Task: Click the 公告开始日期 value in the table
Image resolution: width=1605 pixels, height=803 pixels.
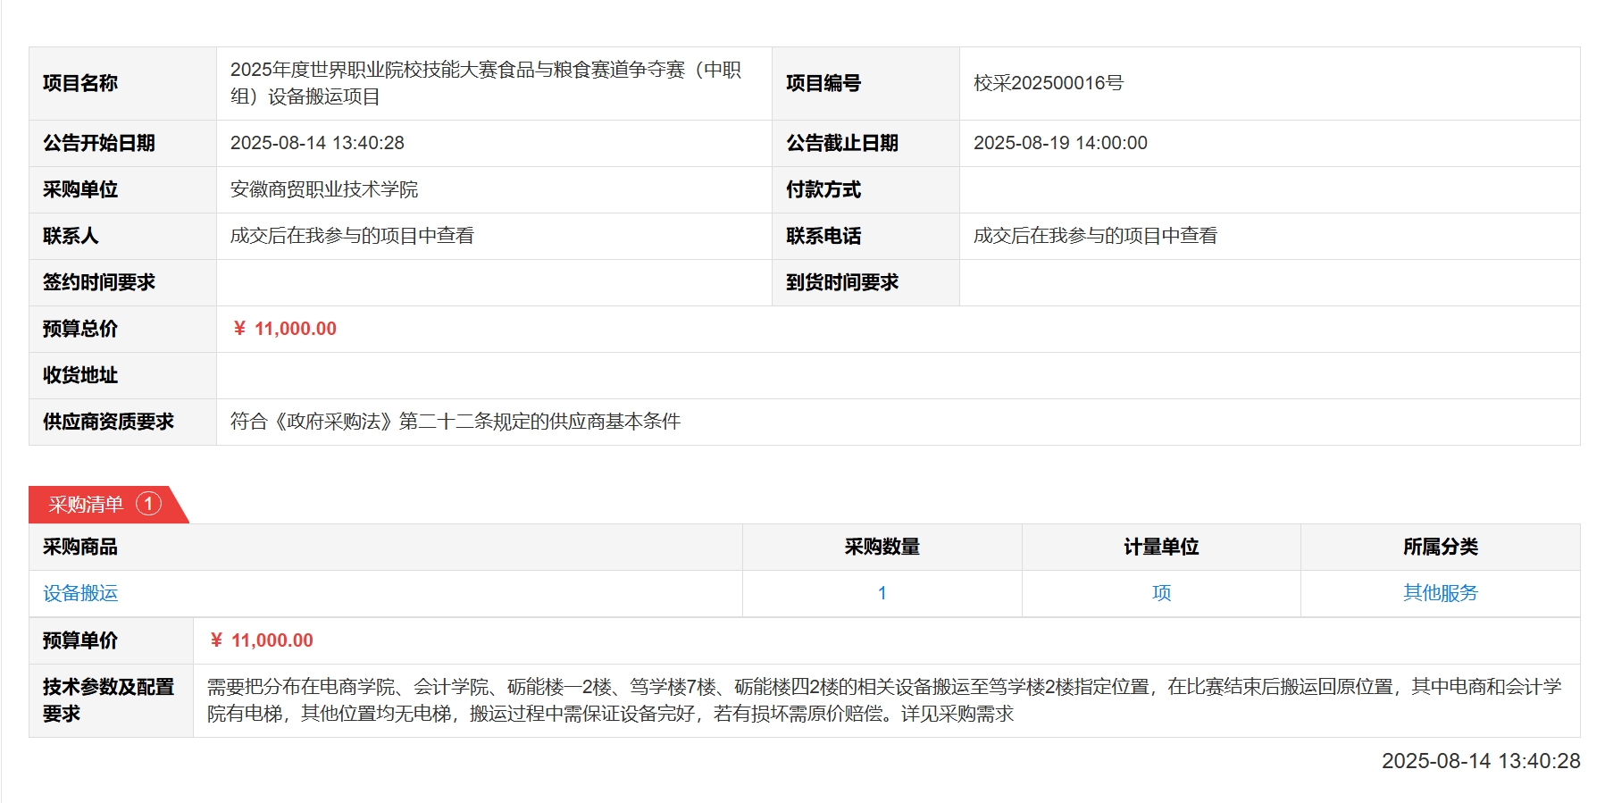Action: click(x=317, y=143)
